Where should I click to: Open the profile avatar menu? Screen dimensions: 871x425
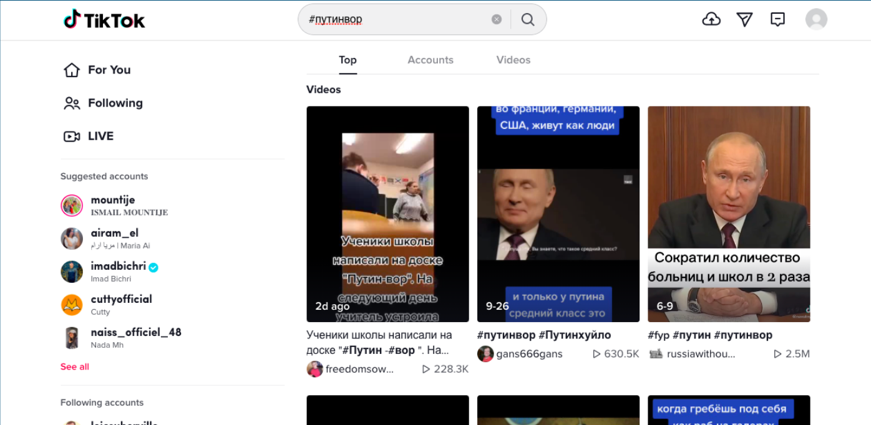(x=816, y=19)
